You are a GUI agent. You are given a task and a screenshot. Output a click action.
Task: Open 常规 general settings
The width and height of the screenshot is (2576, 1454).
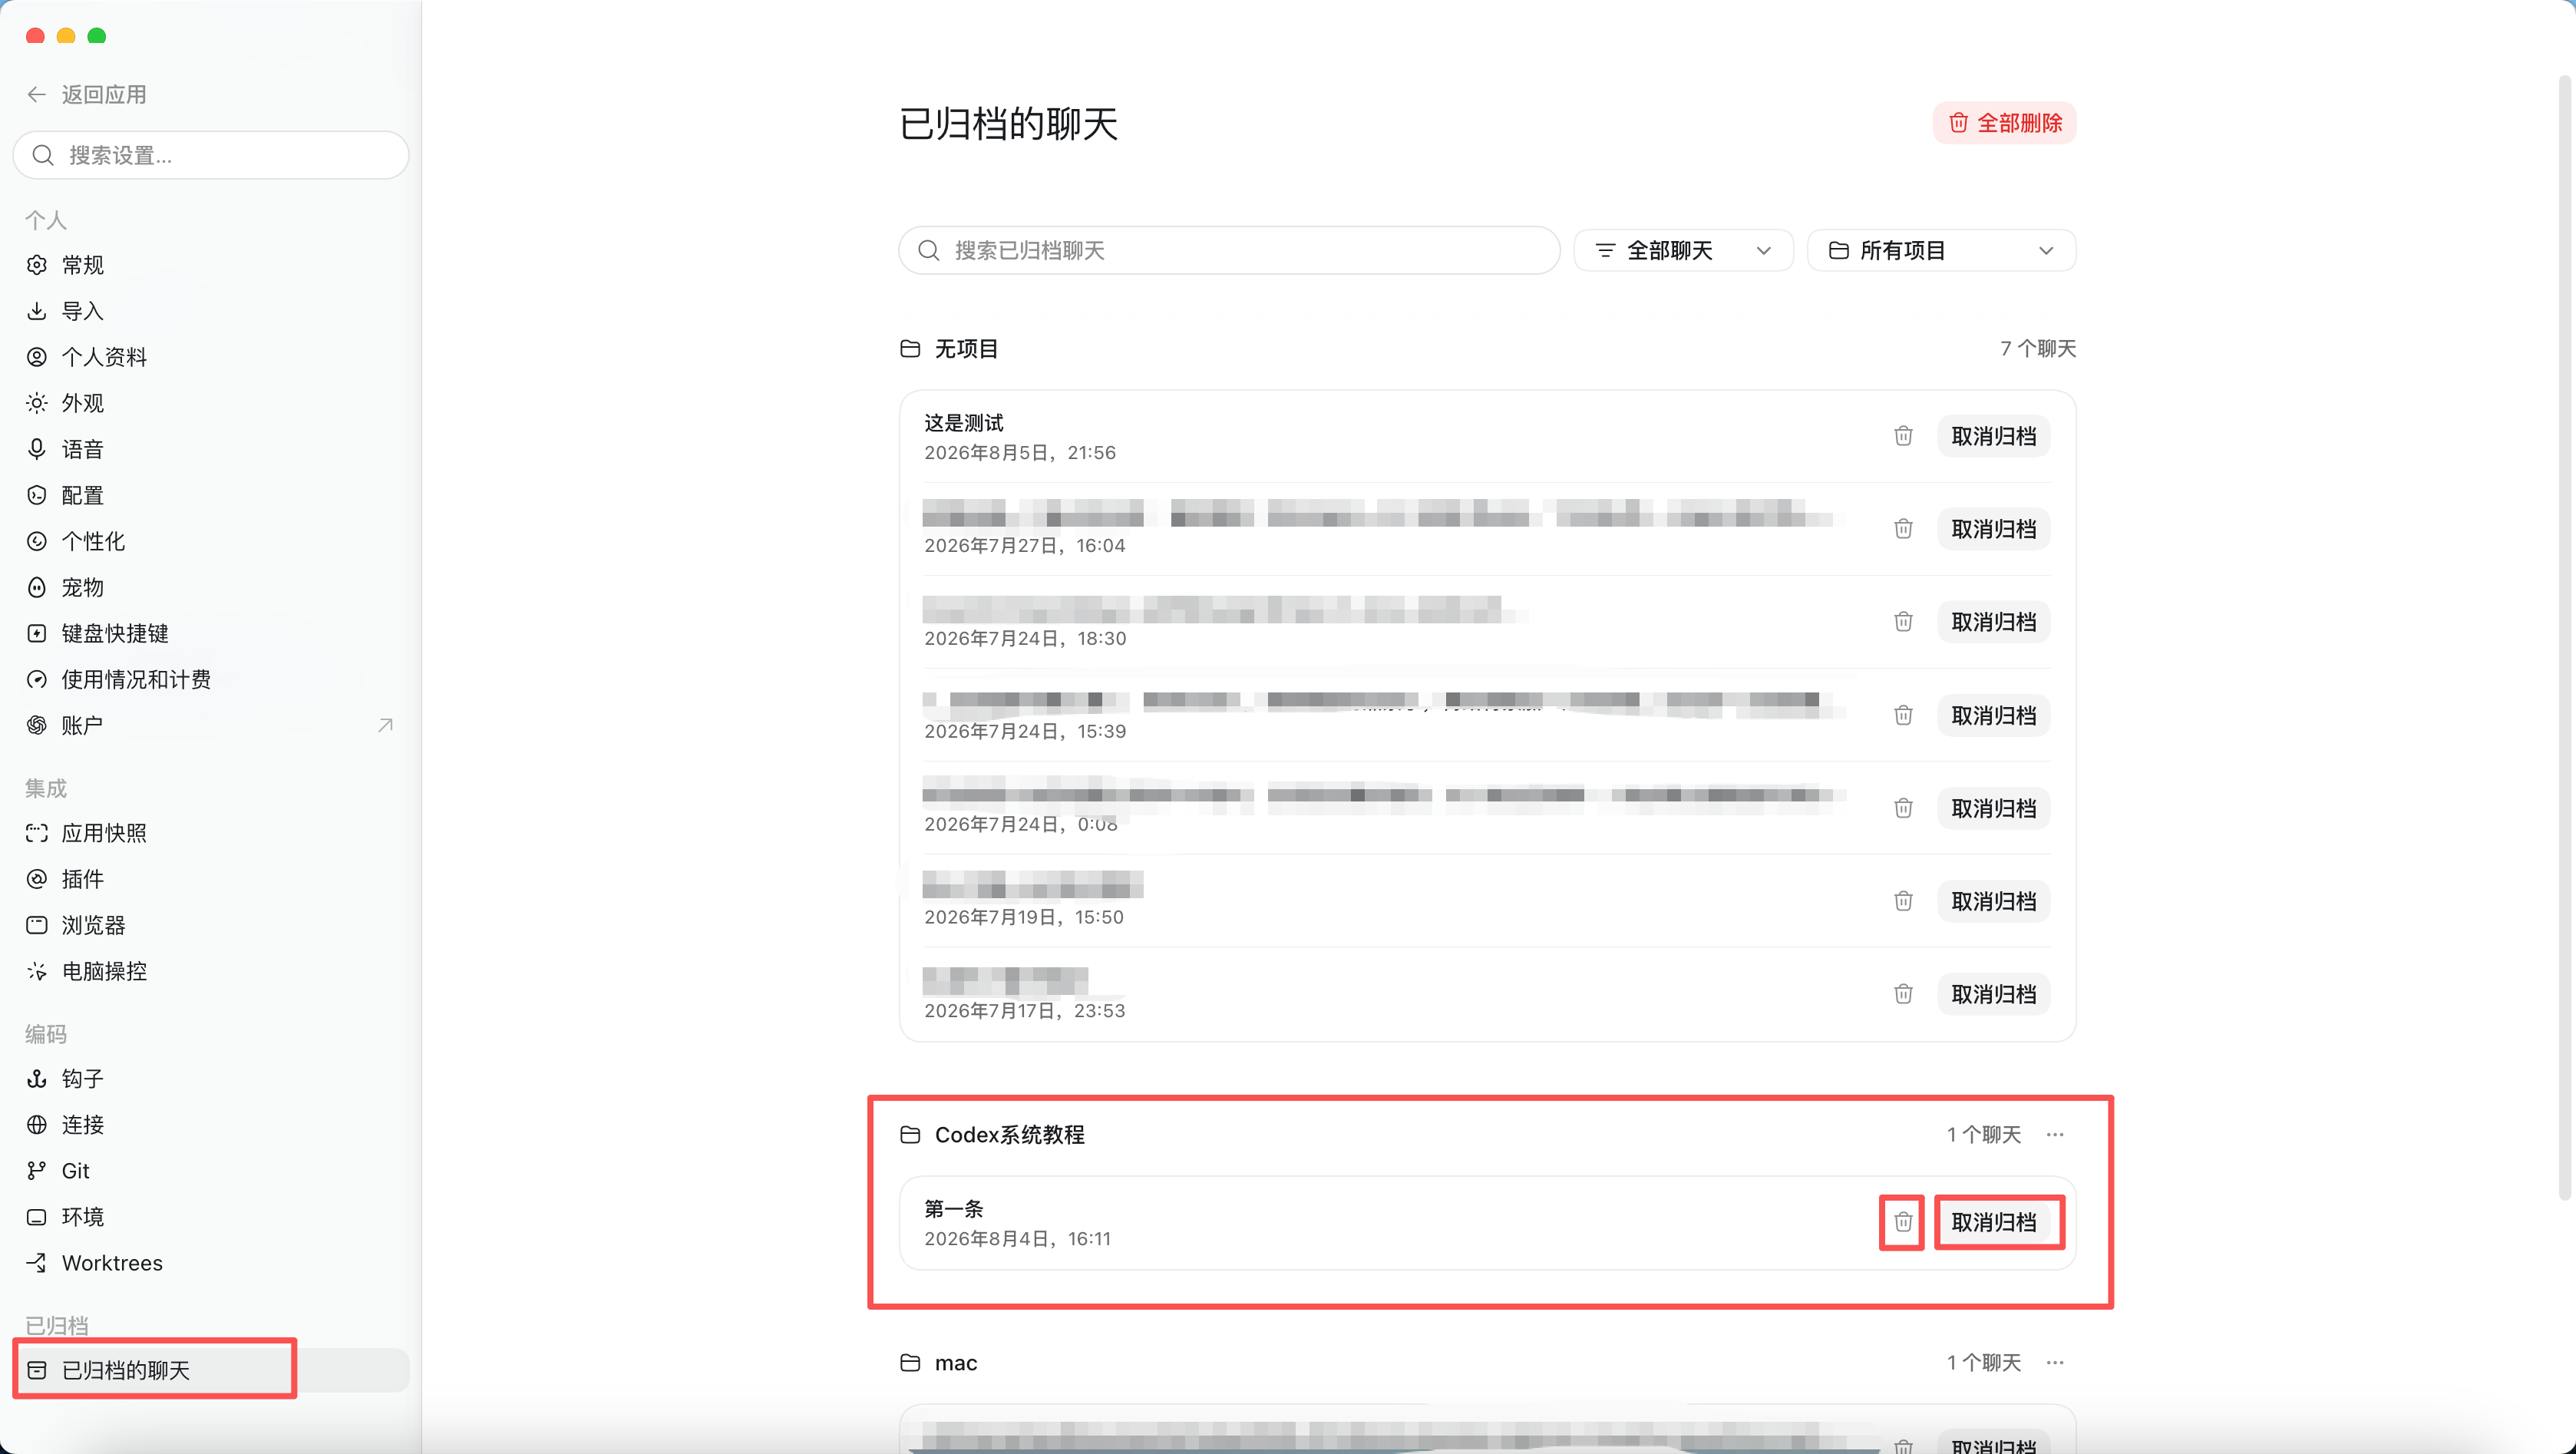[211, 265]
